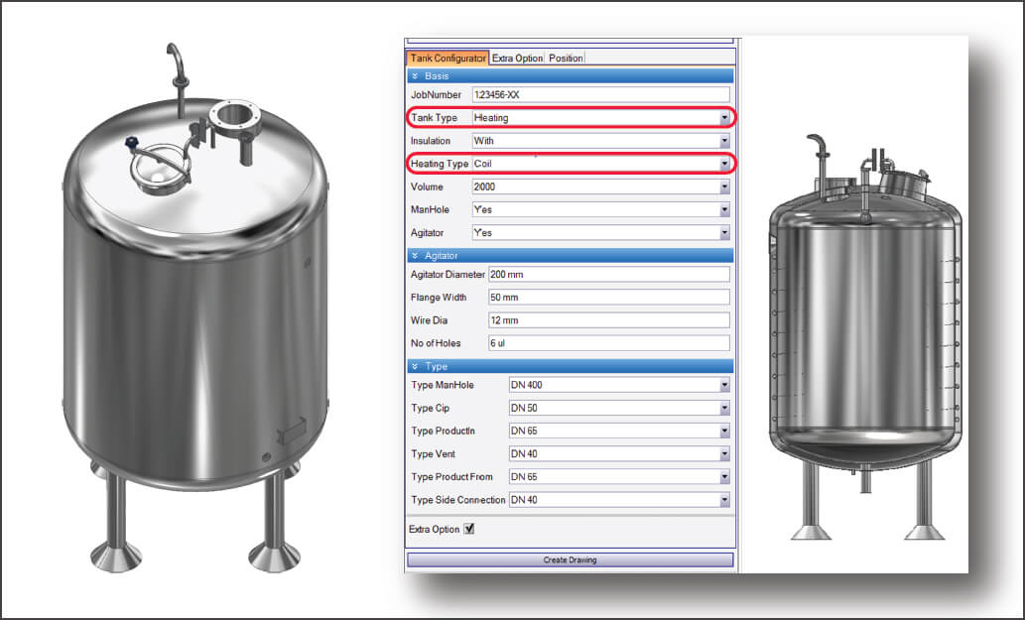Toggle the Extra Option checkbox

click(x=469, y=529)
